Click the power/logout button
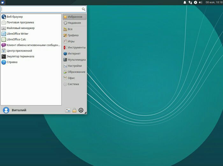 click(81, 110)
